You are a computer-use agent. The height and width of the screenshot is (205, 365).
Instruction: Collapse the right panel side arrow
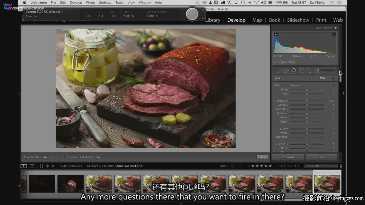coord(344,93)
